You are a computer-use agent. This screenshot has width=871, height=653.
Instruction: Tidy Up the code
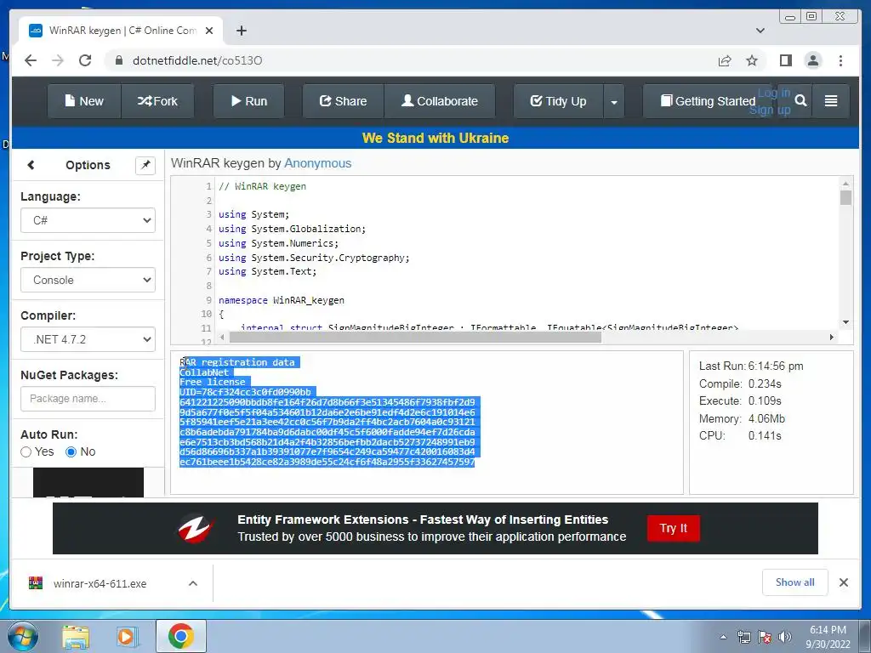(x=558, y=101)
